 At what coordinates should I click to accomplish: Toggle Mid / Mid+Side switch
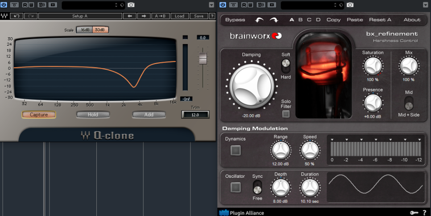pyautogui.click(x=409, y=103)
